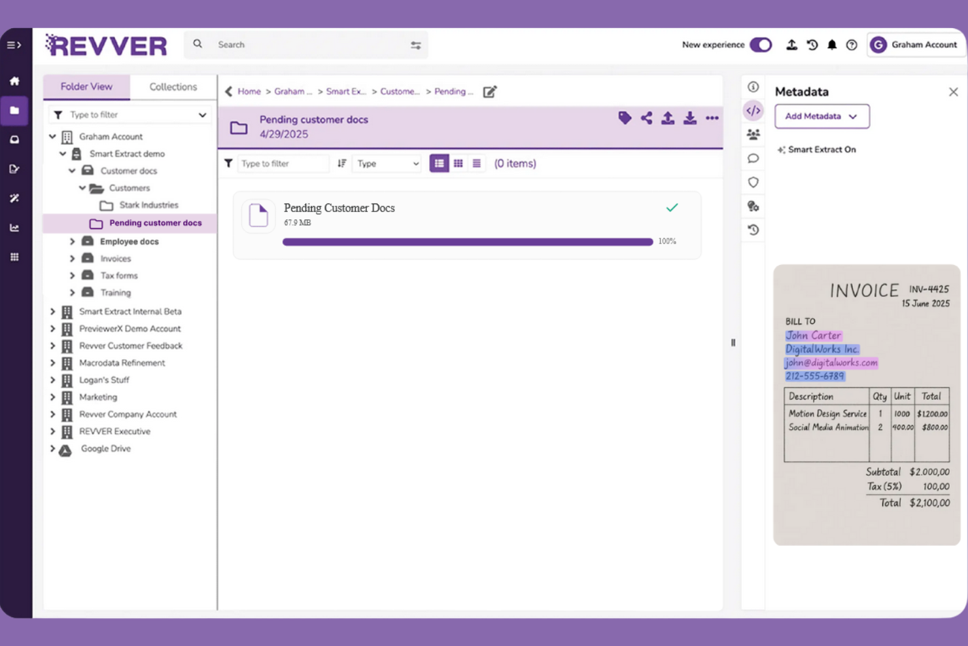Go to Graham breadcrumb link

pos(293,92)
